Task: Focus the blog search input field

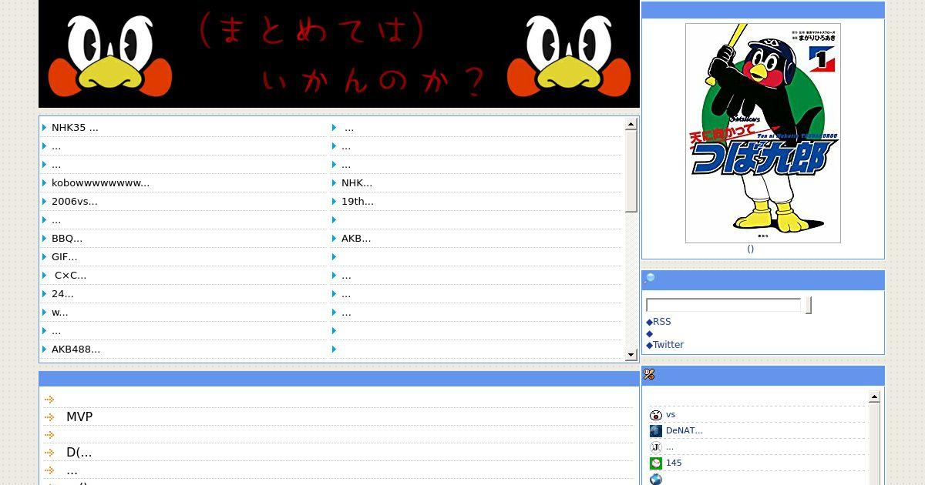Action: 724,305
